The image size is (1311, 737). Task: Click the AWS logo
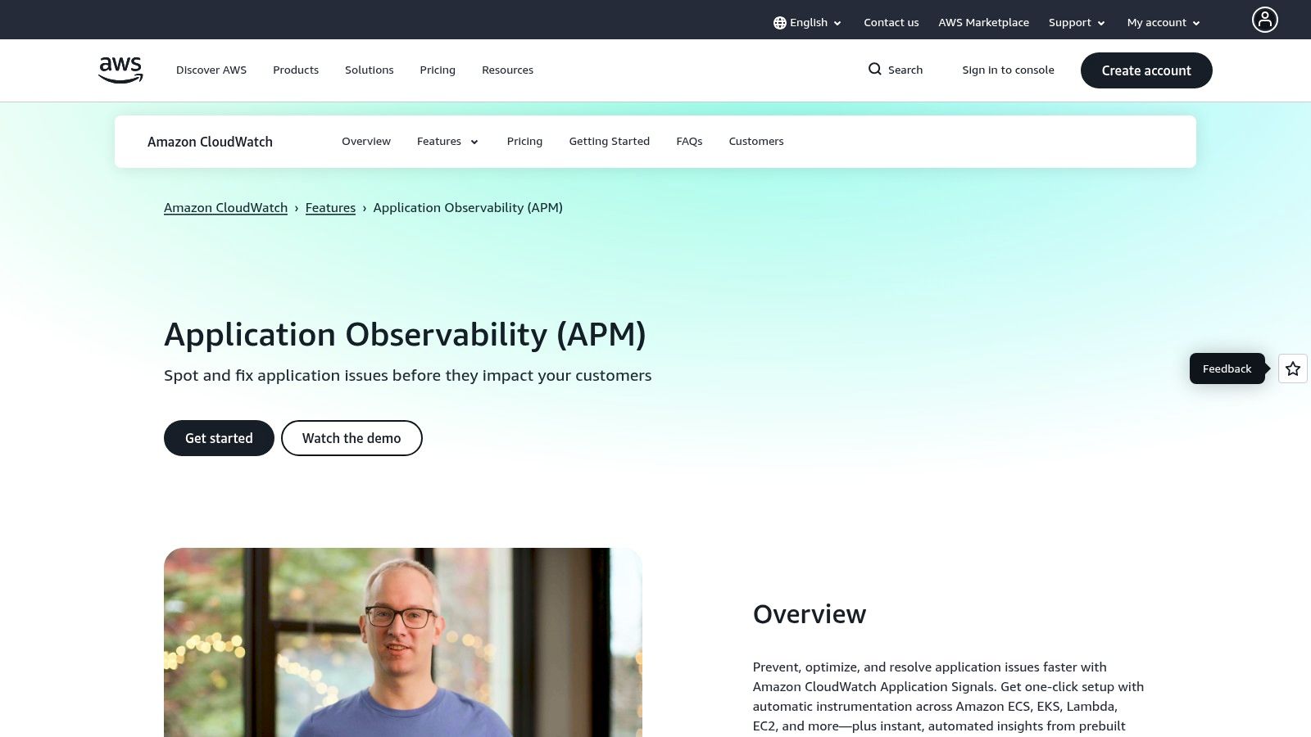click(120, 70)
